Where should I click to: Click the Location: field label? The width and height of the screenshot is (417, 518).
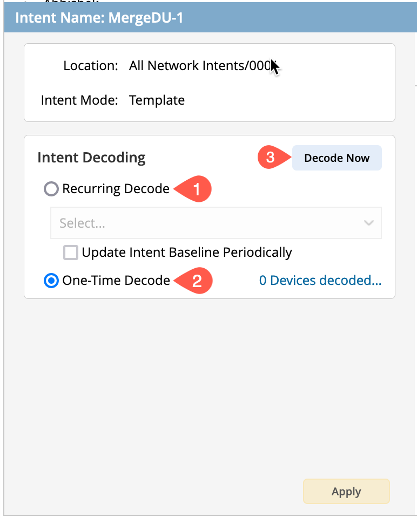[x=90, y=66]
